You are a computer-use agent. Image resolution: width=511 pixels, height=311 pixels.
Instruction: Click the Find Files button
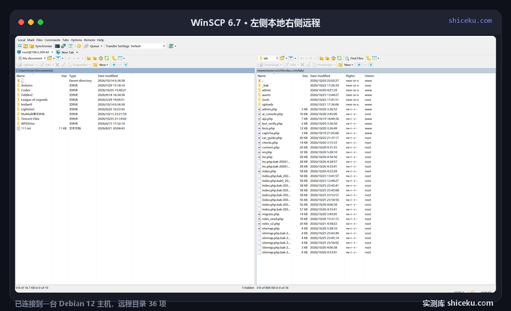[x=354, y=58]
